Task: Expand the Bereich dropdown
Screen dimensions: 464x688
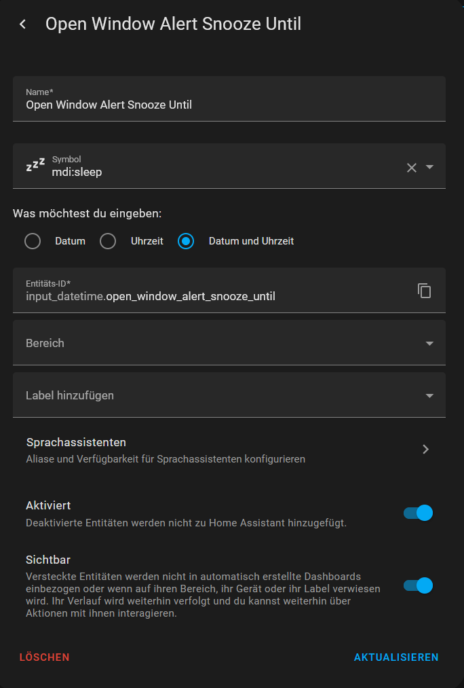Action: coord(429,344)
